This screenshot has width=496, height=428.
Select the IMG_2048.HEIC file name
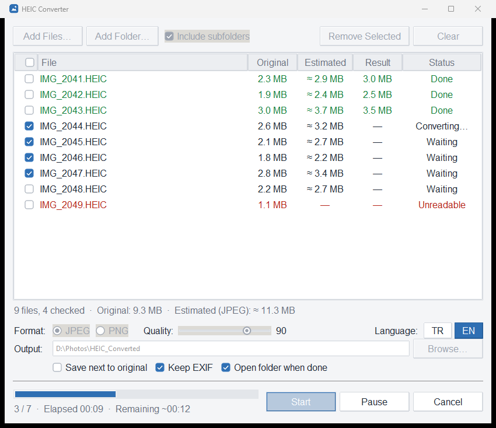pos(73,189)
